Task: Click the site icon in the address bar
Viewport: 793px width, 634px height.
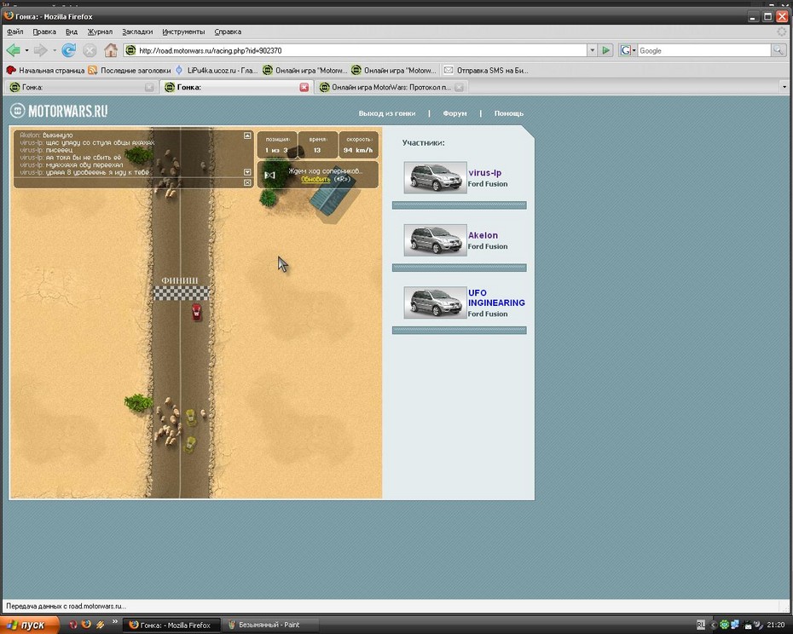Action: pyautogui.click(x=130, y=50)
